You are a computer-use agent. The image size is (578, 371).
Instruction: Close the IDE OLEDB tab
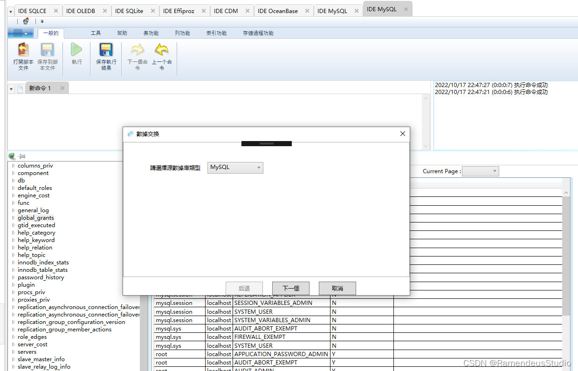point(105,11)
